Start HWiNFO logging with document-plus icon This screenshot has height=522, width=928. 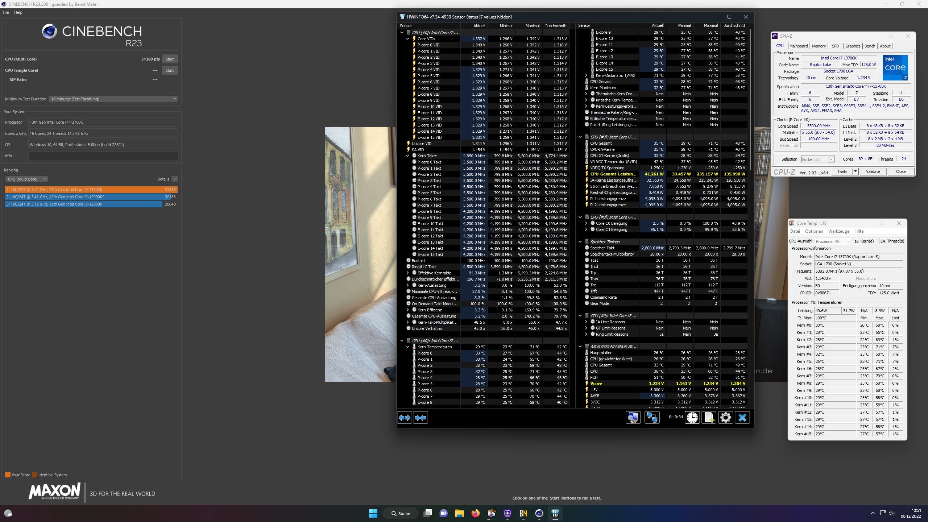tap(709, 418)
